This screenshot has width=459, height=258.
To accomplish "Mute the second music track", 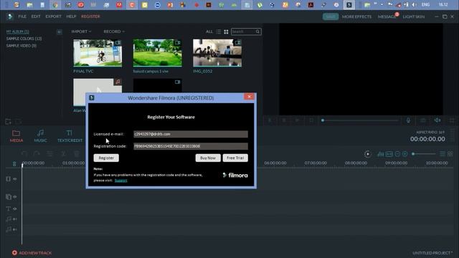I will tap(15, 229).
